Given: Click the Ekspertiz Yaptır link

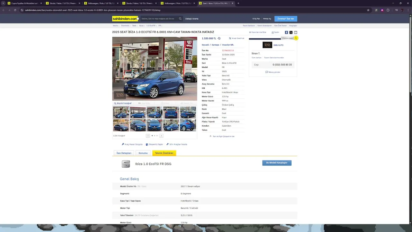Looking at the screenshot, I should coord(154,144).
